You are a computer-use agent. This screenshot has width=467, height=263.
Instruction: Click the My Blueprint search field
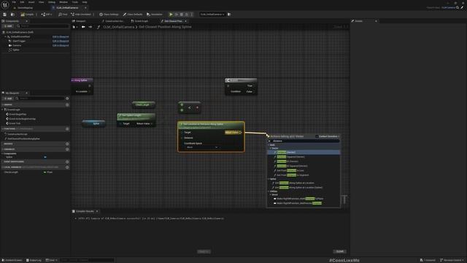tap(40, 99)
